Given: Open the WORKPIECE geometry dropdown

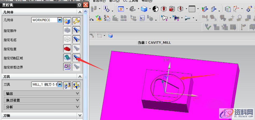Looking at the screenshot, I should 60,20.
